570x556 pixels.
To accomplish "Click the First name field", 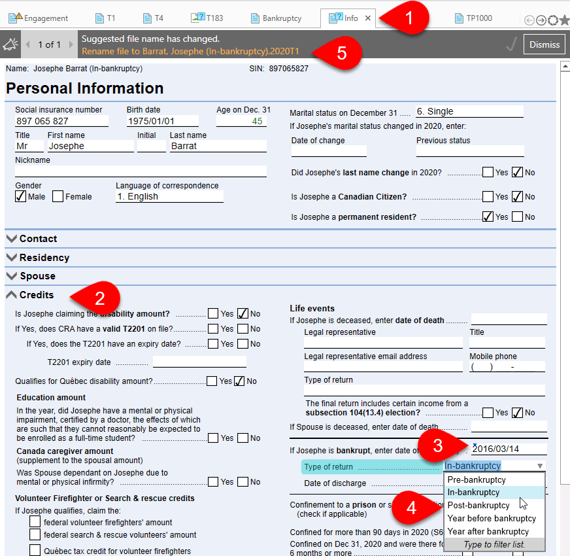I will pyautogui.click(x=90, y=147).
